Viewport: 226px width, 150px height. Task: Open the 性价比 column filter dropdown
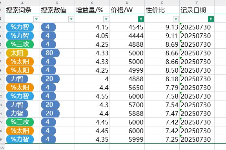tap(176, 19)
